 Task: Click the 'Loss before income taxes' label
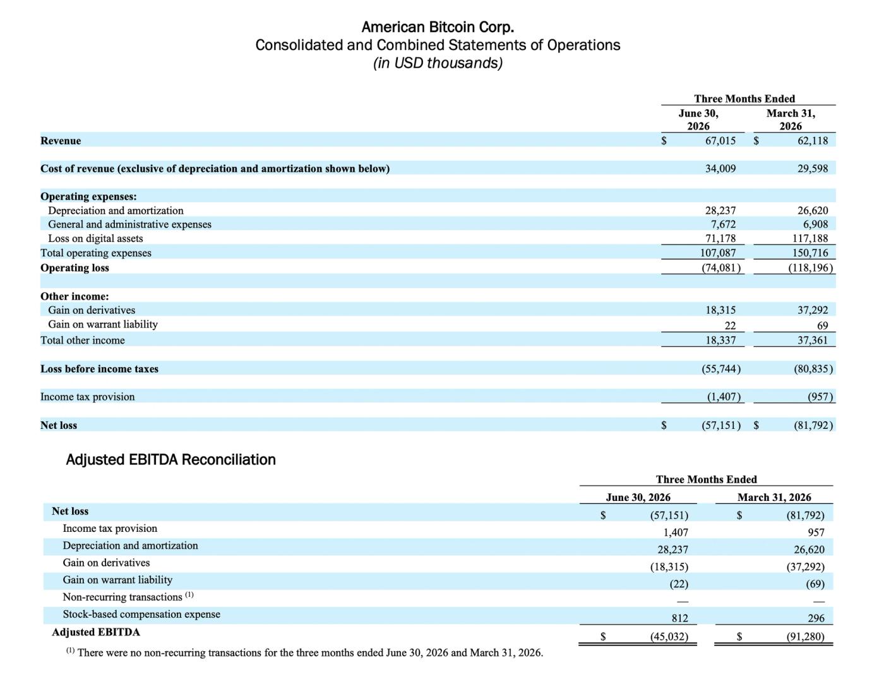click(x=100, y=369)
